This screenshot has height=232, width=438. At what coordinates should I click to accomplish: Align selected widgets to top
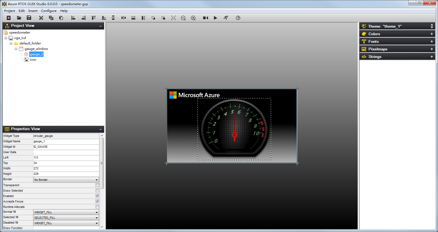tap(94, 18)
